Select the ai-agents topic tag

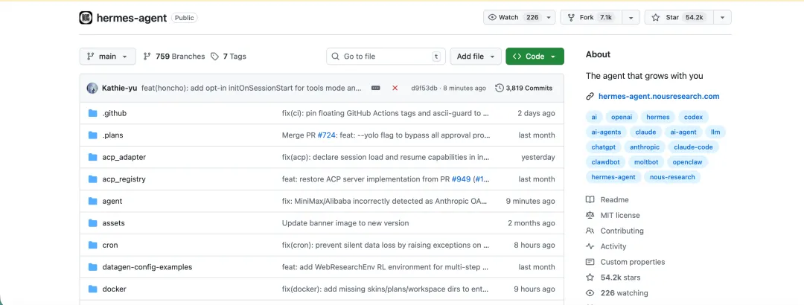click(606, 132)
